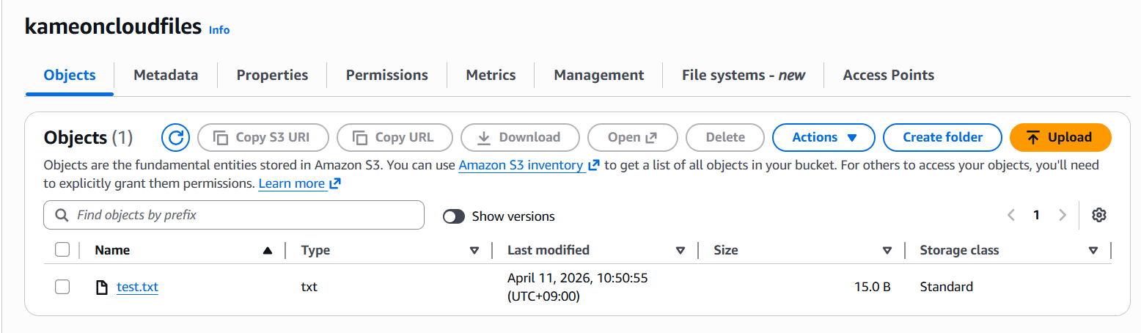Viewport: 1141px width, 333px height.
Task: Expand the Actions dropdown menu
Action: [x=823, y=137]
